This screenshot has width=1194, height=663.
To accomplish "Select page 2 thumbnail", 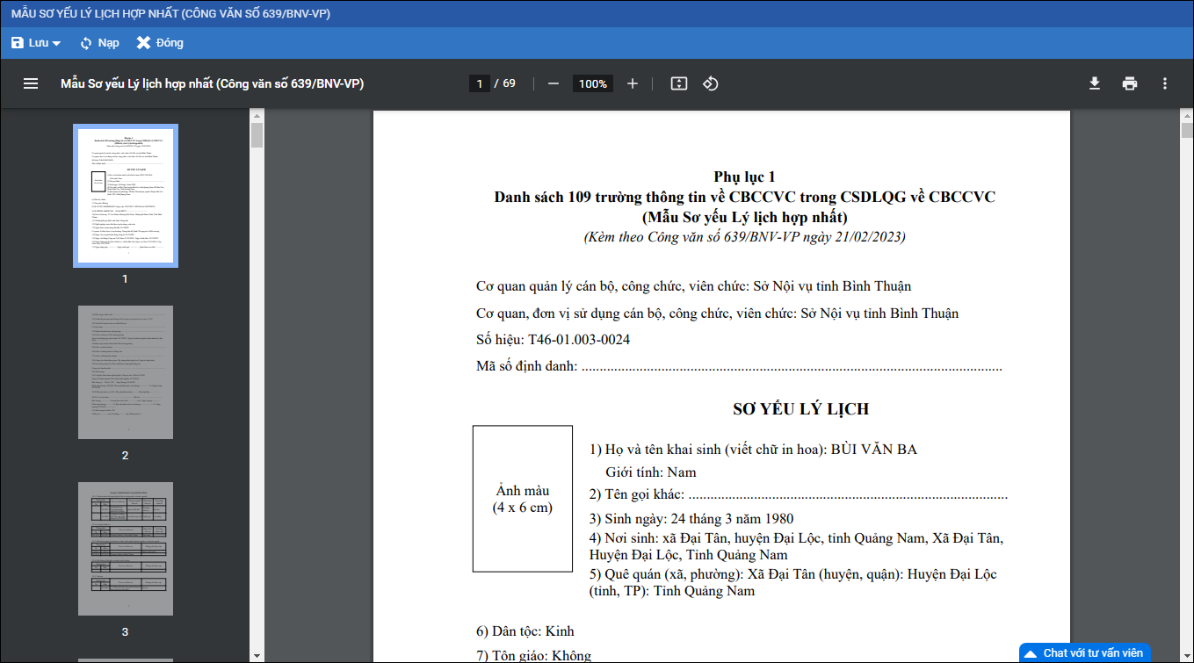I will (x=125, y=372).
